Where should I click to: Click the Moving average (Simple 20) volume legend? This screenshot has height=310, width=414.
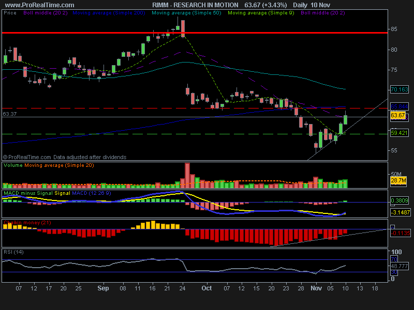point(59,165)
